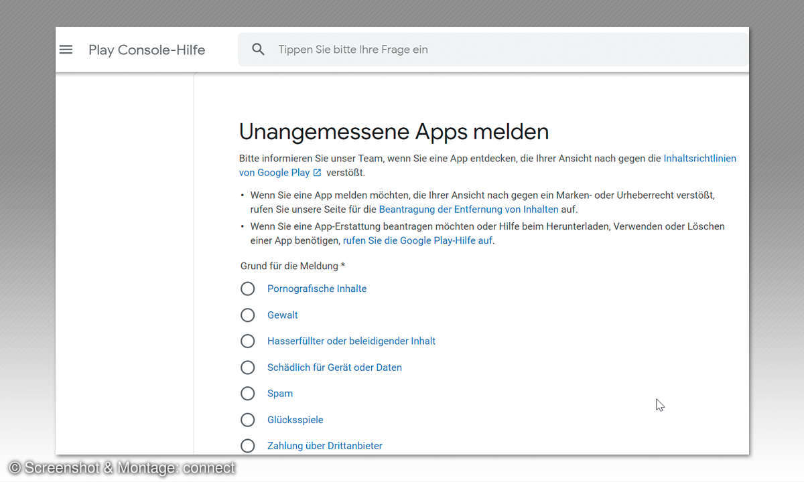Select the Glücksspiele radio button
The image size is (804, 482).
[x=248, y=420]
